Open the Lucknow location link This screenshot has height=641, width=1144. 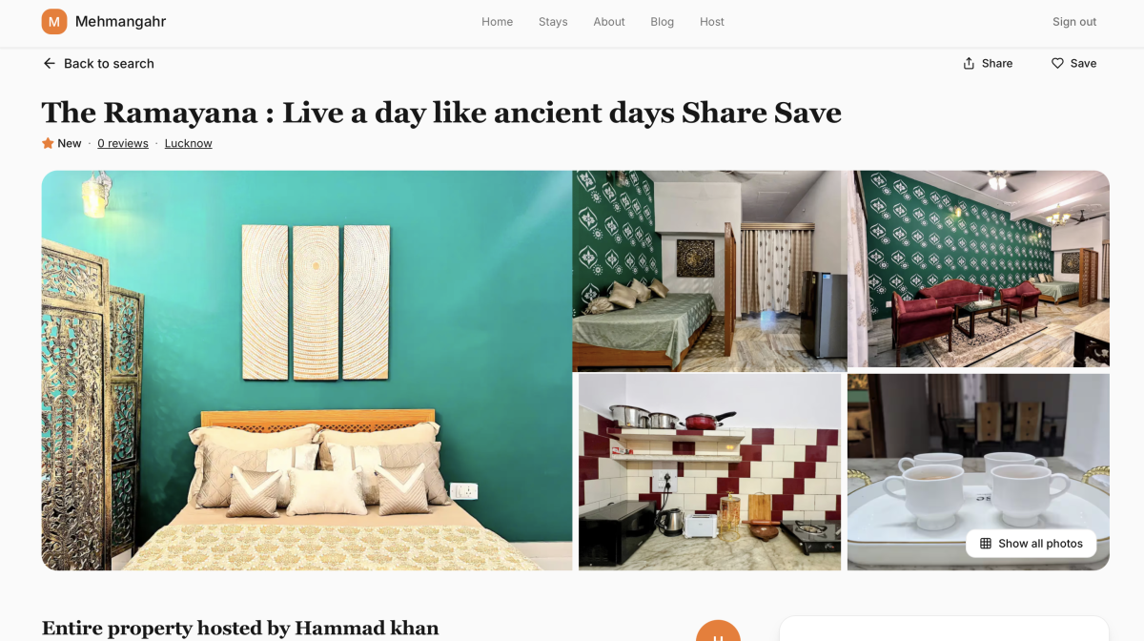189,143
